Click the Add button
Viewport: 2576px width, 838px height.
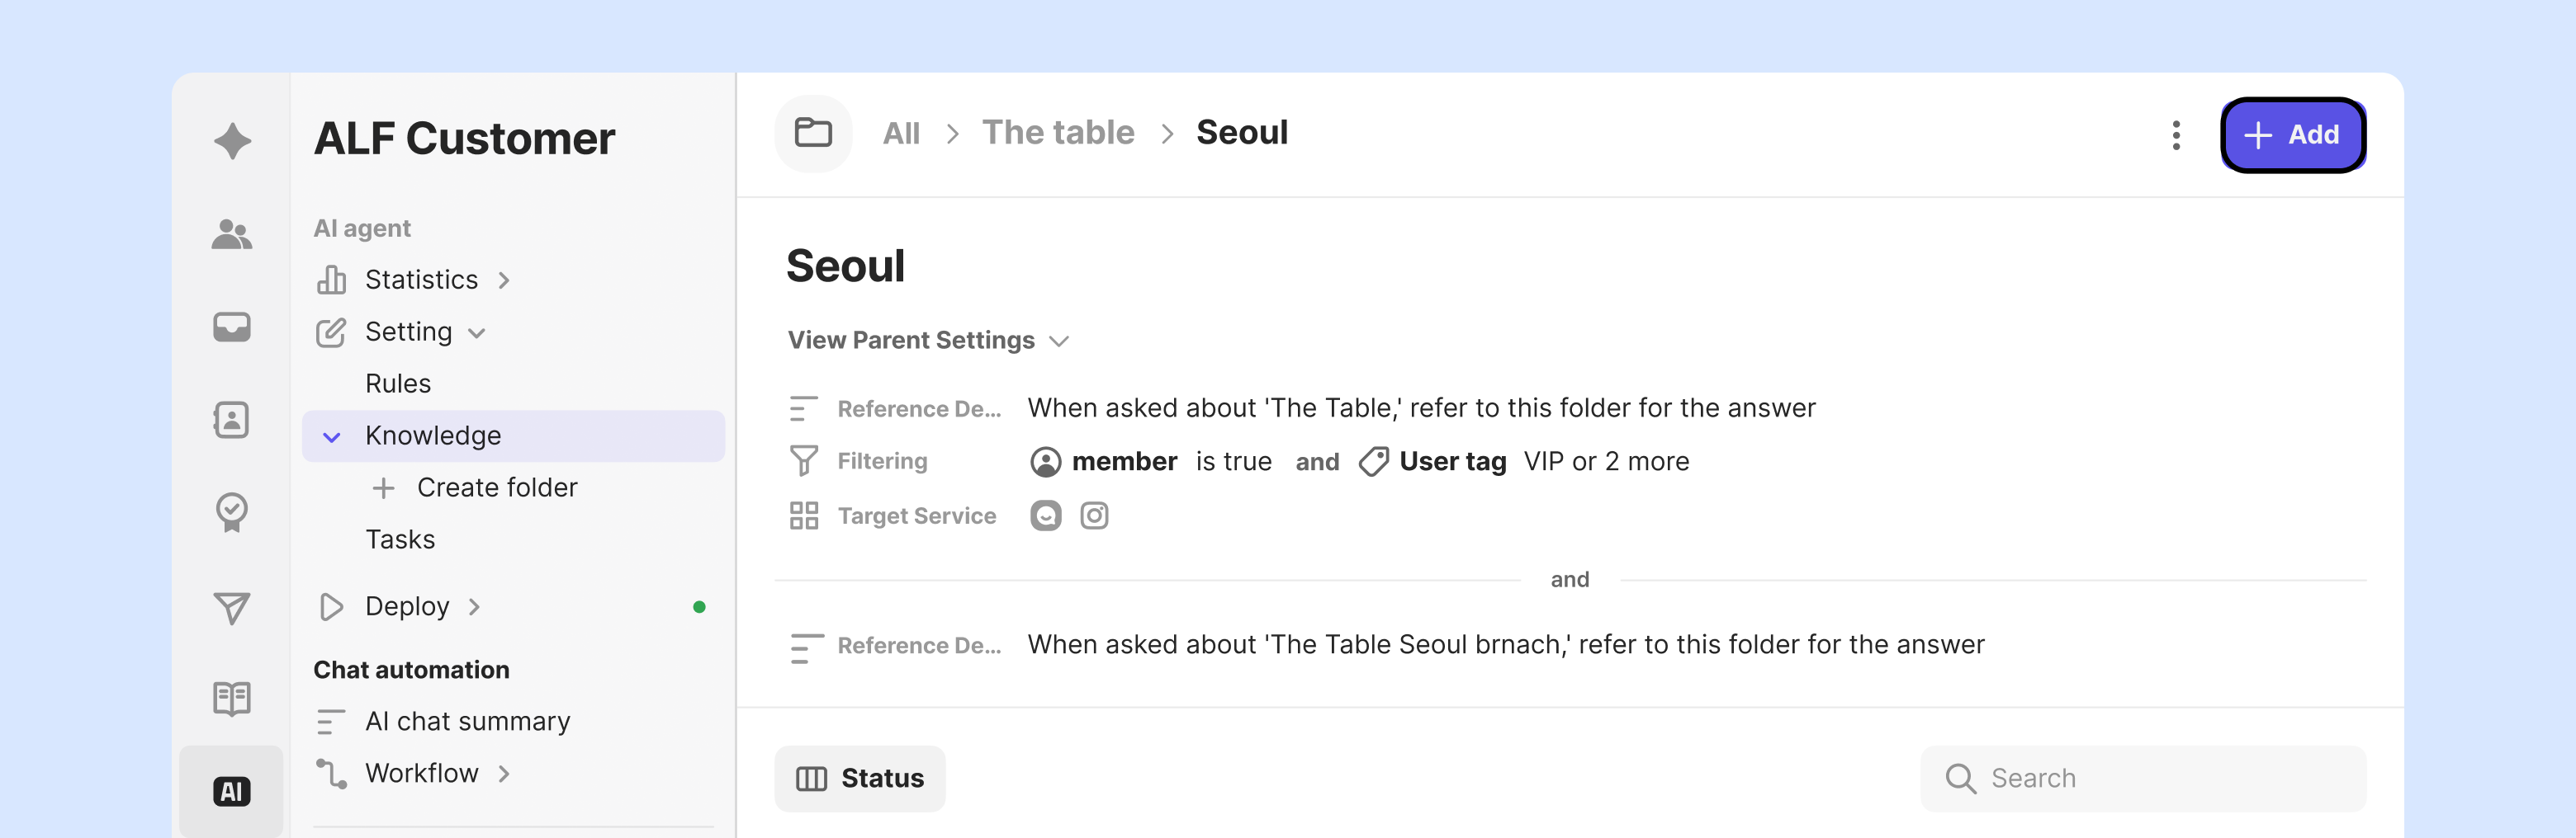coord(2293,134)
